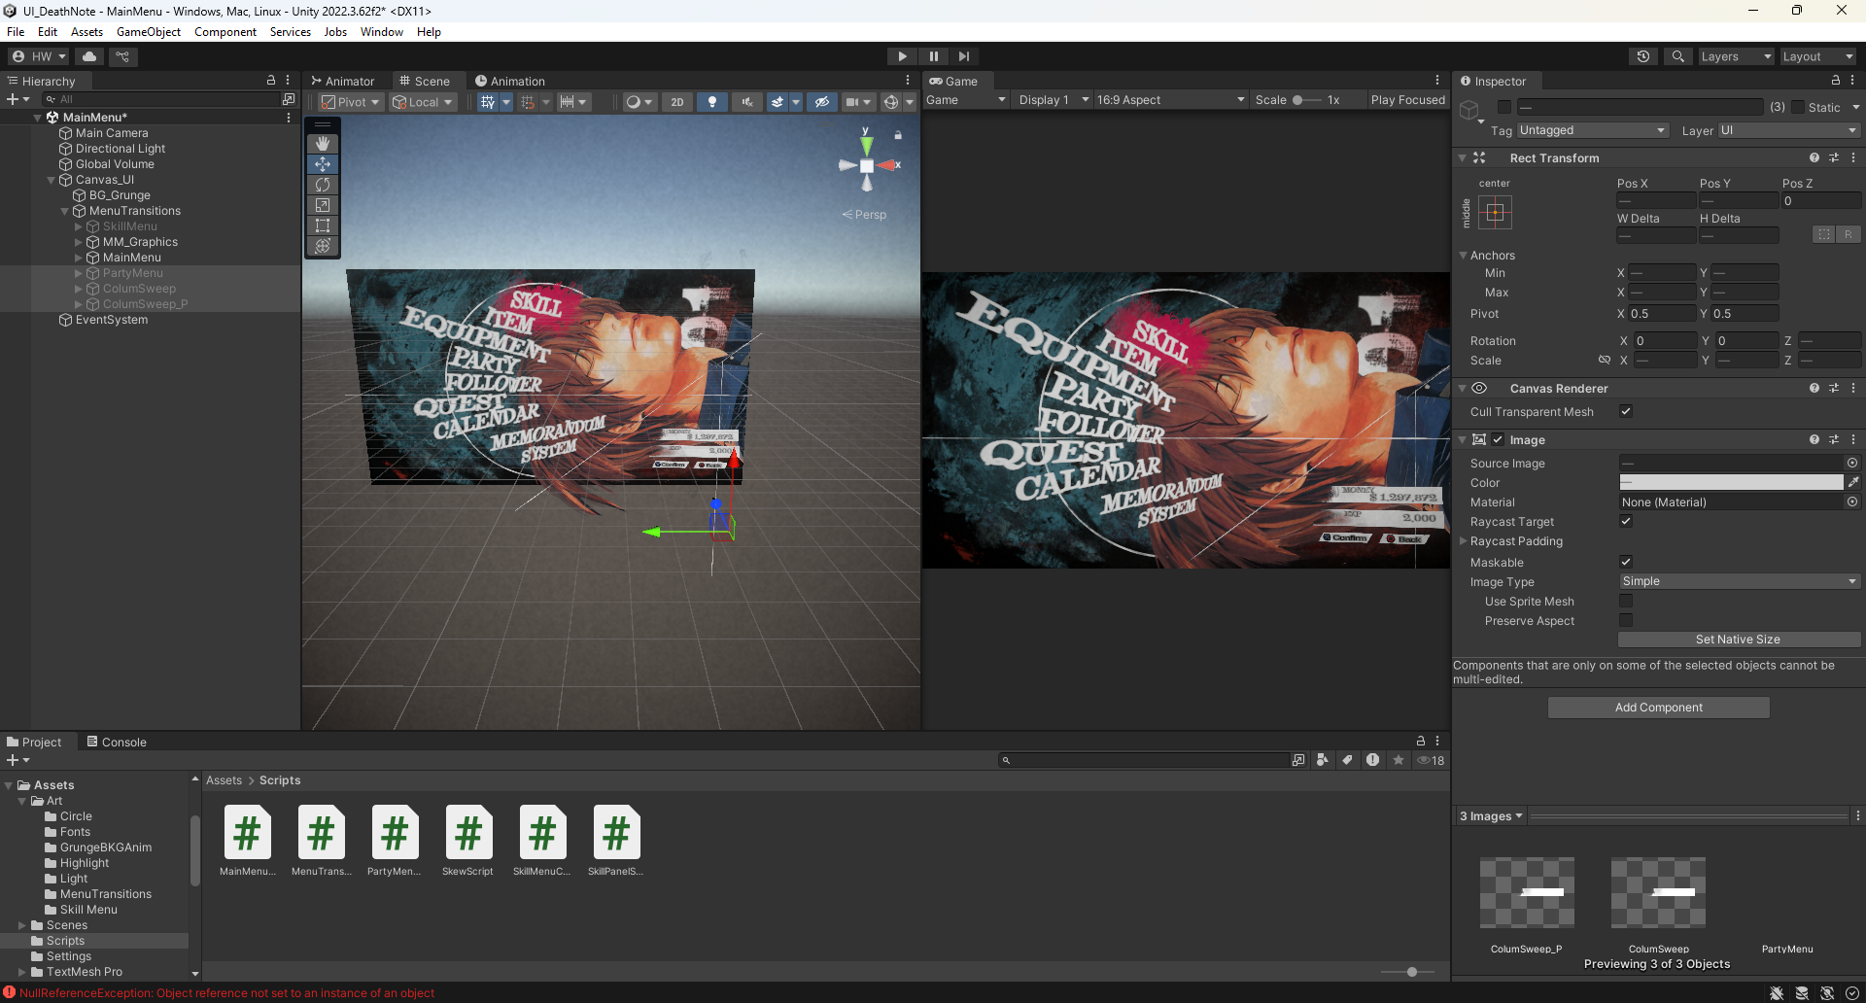Screen dimensions: 1866x1003
Task: Toggle scene lighting bulb
Action: pos(712,102)
